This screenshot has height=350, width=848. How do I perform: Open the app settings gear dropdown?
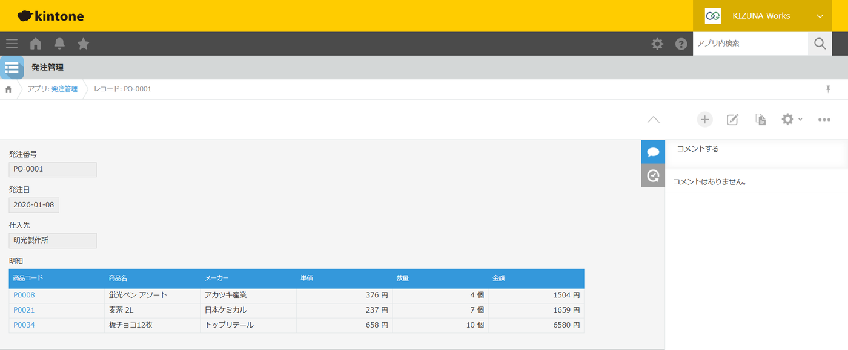(792, 120)
